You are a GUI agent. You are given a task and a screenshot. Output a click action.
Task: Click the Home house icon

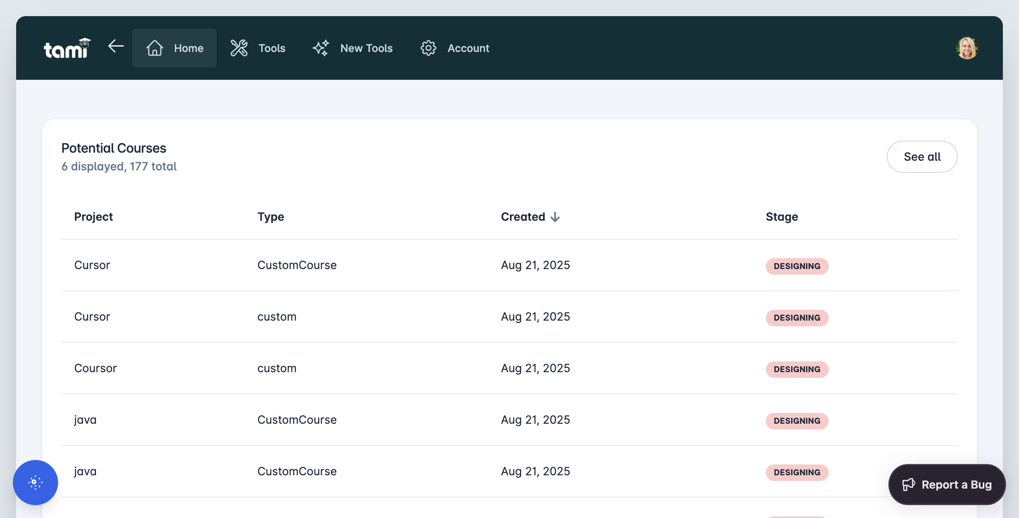(x=154, y=48)
